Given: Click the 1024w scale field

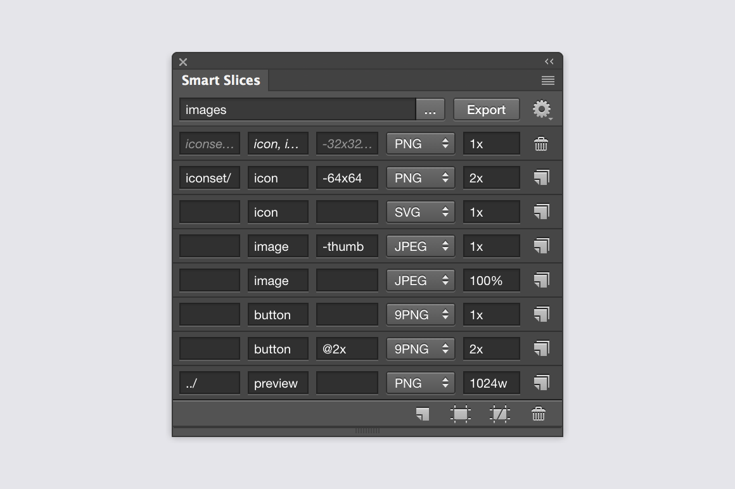Looking at the screenshot, I should coord(491,383).
